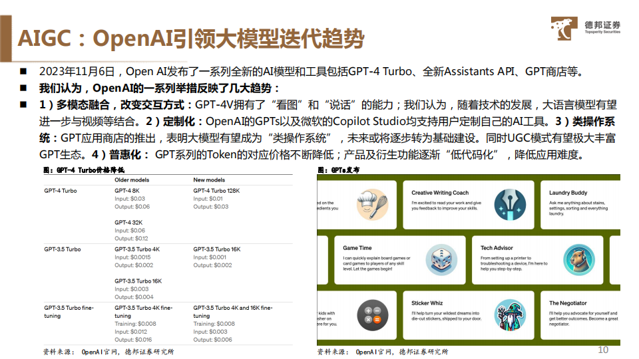Click the calculator buttons icon
The image size is (639, 359).
click(x=373, y=315)
